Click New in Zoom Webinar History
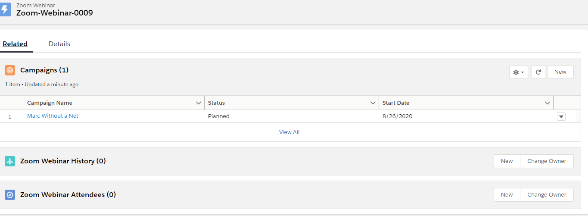 (x=507, y=161)
